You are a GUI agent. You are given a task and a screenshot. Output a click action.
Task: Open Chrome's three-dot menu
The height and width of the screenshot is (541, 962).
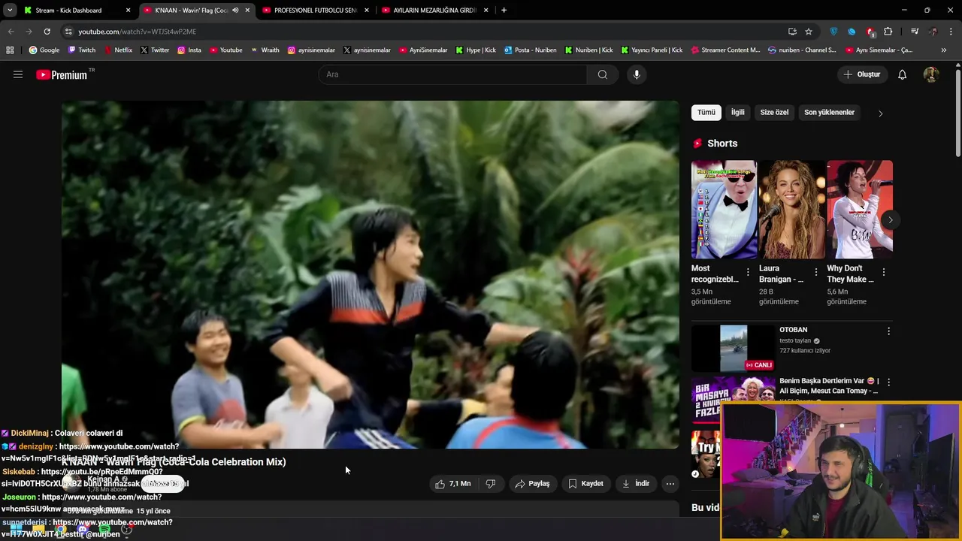951,32
